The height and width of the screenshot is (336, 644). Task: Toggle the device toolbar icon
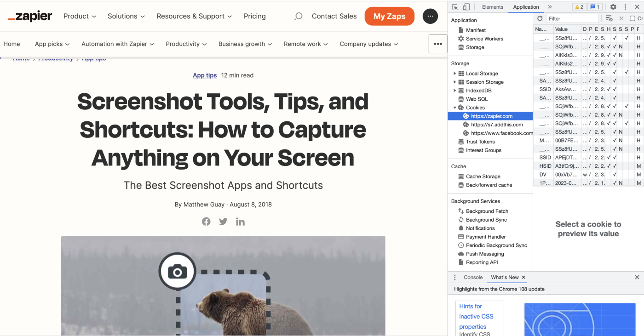(466, 7)
